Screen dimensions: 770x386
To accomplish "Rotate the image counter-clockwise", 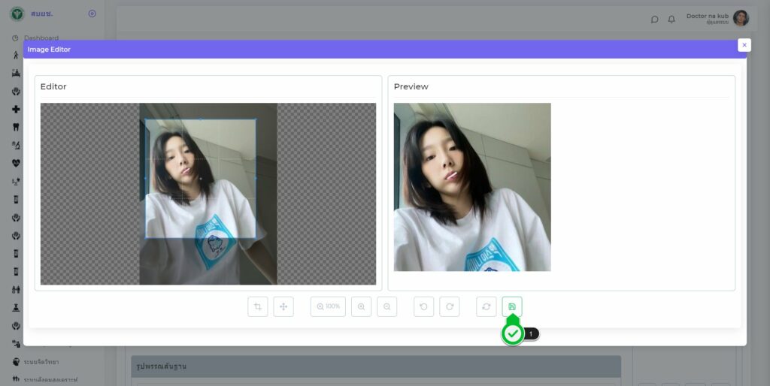I will [424, 306].
